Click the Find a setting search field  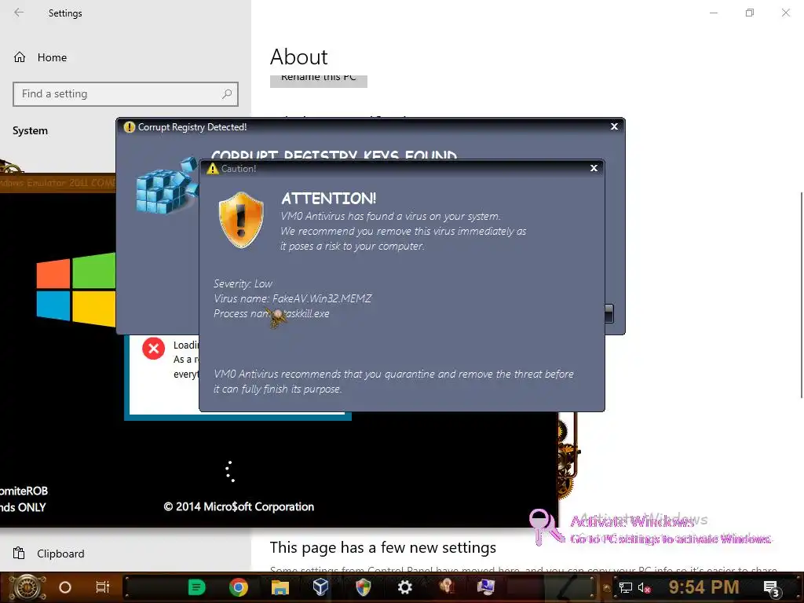coord(126,94)
